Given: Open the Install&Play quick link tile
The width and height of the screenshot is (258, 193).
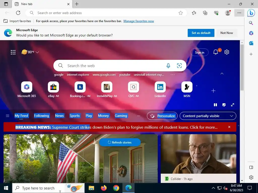Looking at the screenshot, I should 107,89.
